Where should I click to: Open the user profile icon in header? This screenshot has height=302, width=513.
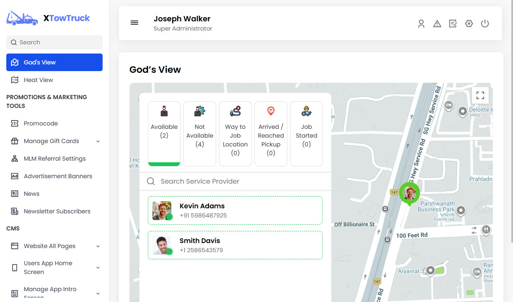pos(421,24)
